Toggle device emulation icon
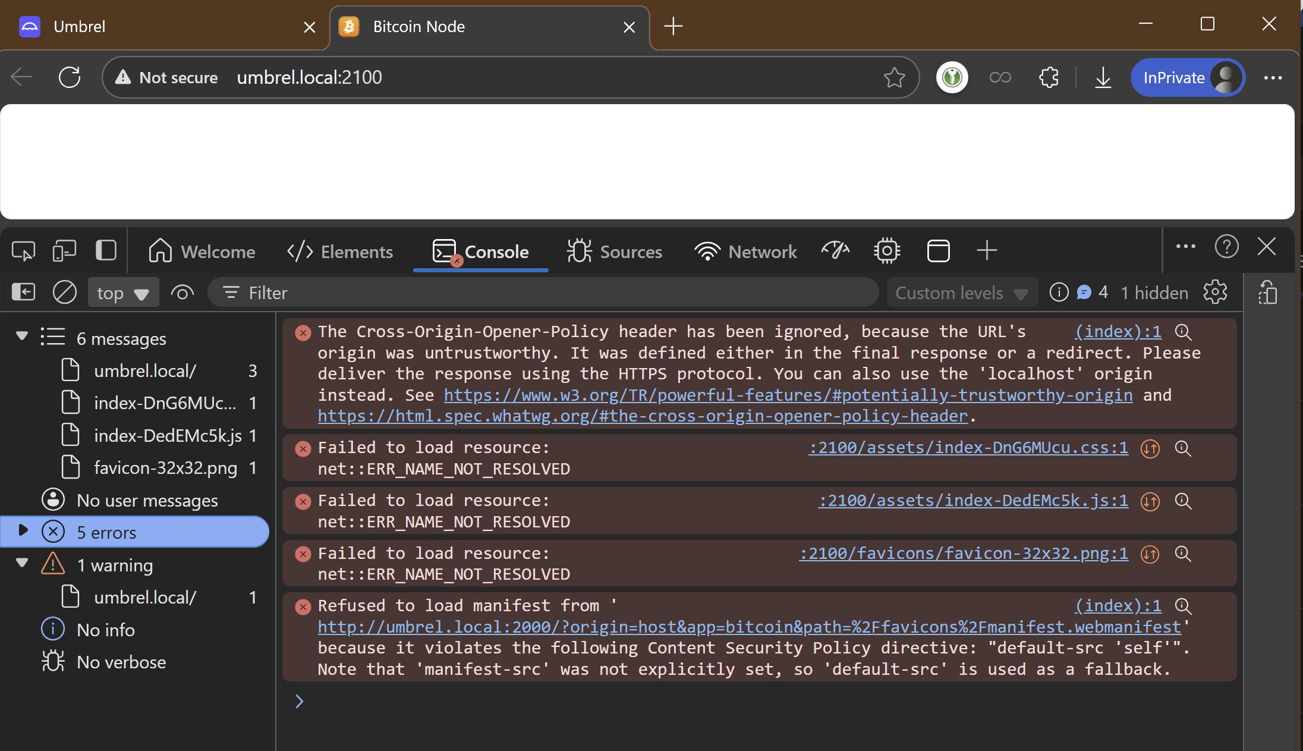The image size is (1303, 751). (x=64, y=251)
